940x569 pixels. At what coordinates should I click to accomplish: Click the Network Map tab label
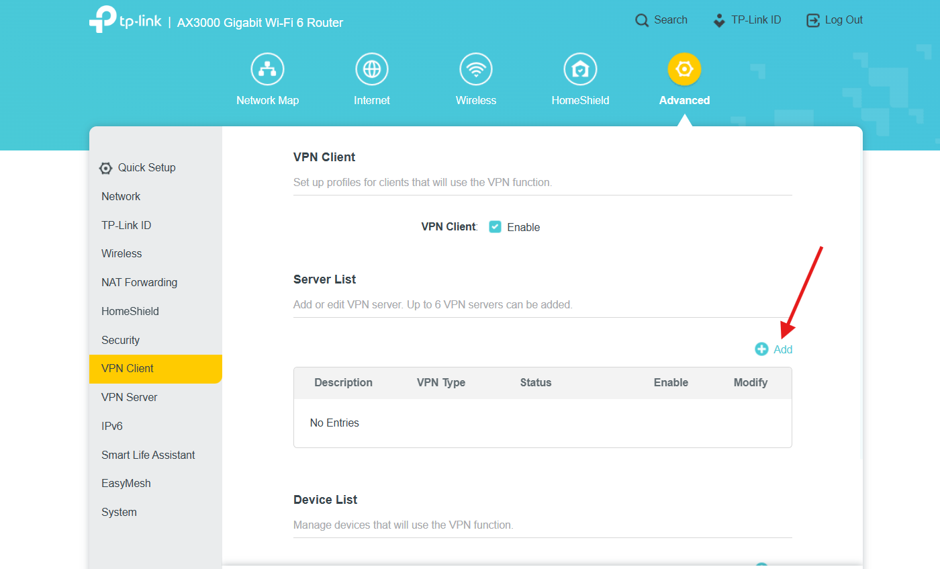(x=267, y=100)
